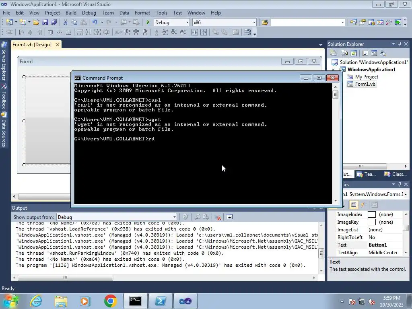The height and width of the screenshot is (309, 412).
Task: Click Refresh icon in Solution Explorer toolbar
Action: [354, 54]
